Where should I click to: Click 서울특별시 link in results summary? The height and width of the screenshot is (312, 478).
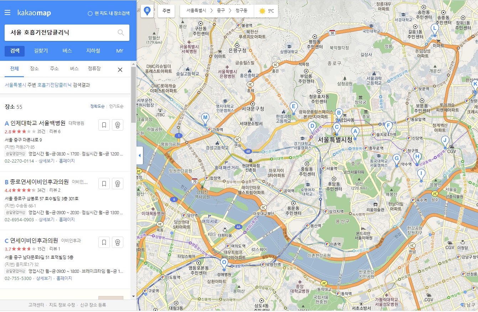pyautogui.click(x=15, y=85)
